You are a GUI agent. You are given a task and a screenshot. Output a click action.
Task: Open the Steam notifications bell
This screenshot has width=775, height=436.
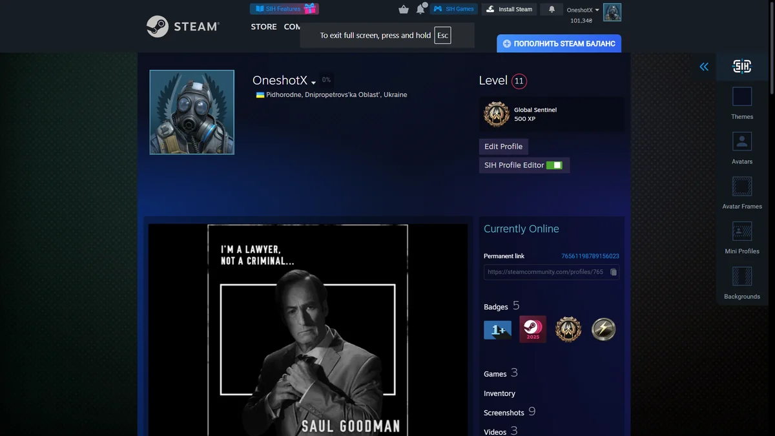pos(552,9)
